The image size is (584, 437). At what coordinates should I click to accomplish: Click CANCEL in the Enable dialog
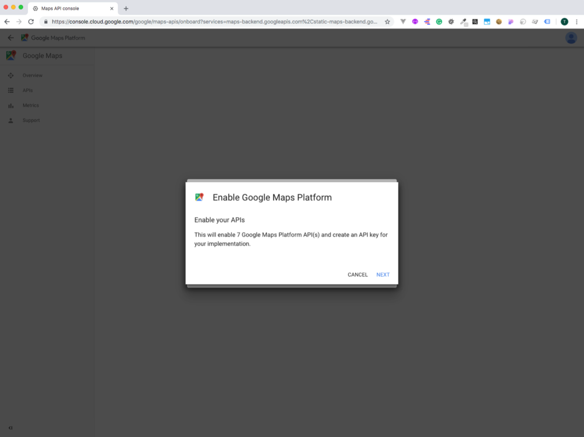(x=357, y=274)
